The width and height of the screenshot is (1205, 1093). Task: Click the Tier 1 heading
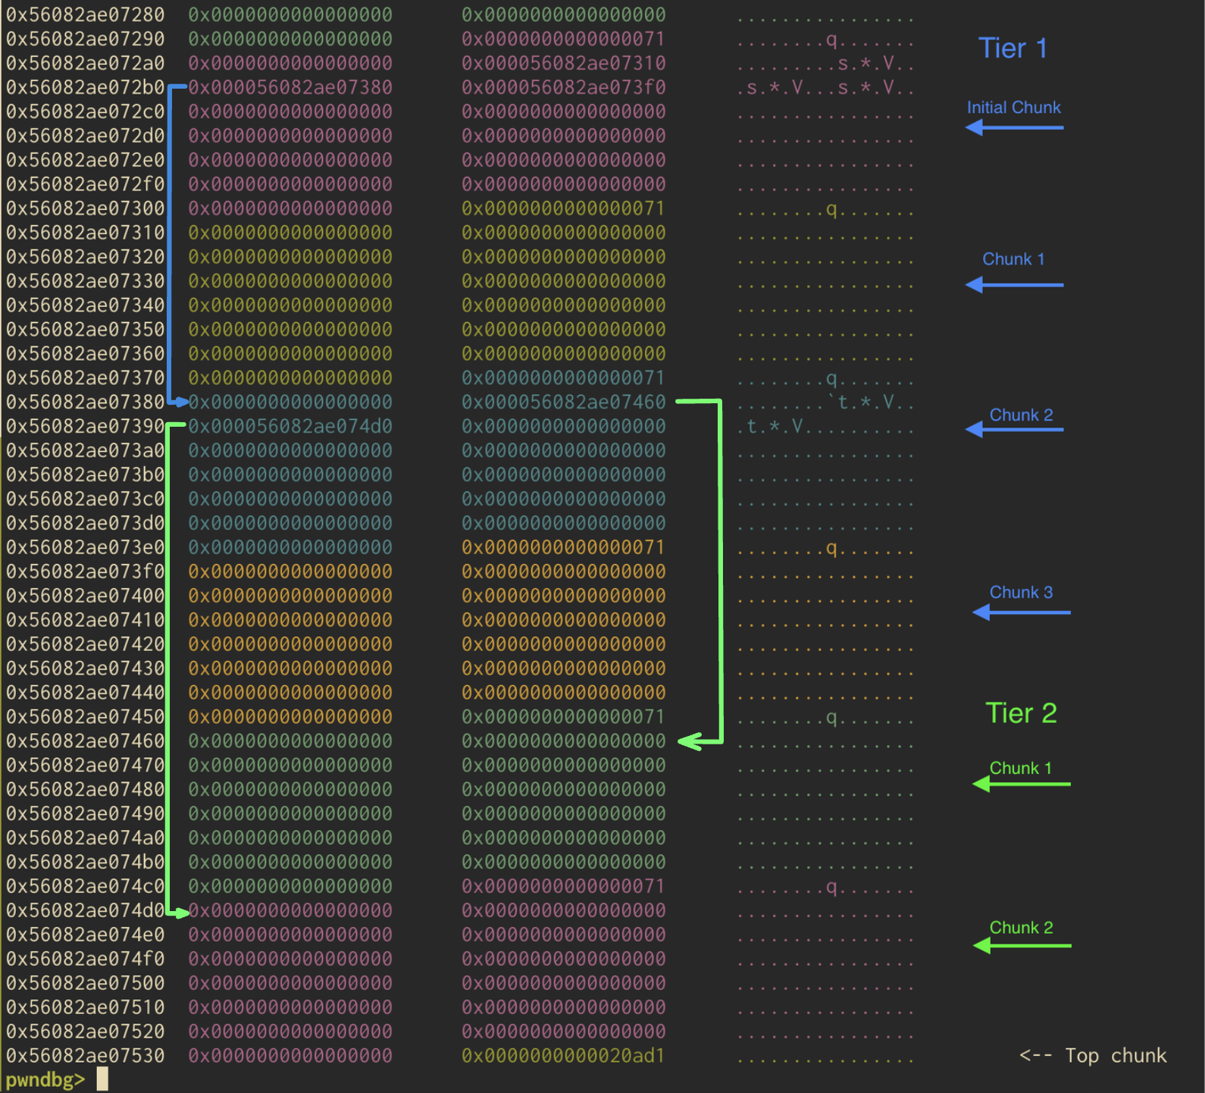pos(1013,49)
